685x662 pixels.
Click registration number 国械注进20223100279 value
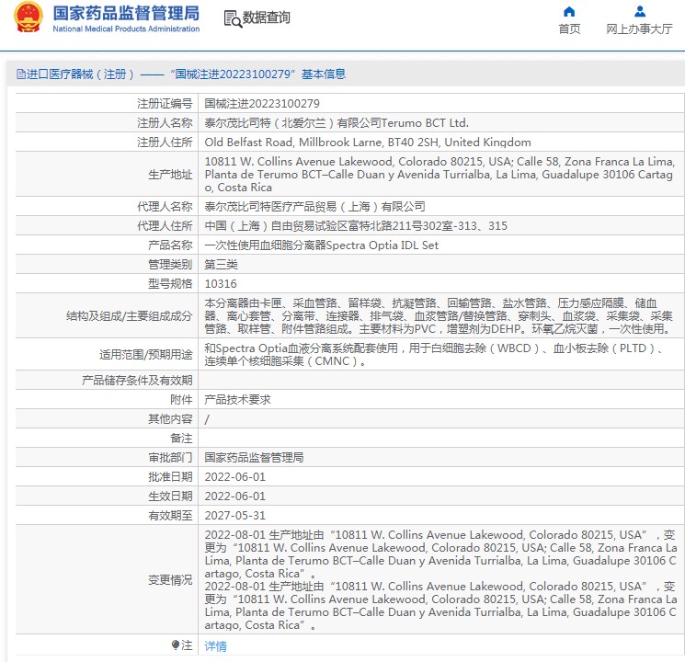click(262, 104)
